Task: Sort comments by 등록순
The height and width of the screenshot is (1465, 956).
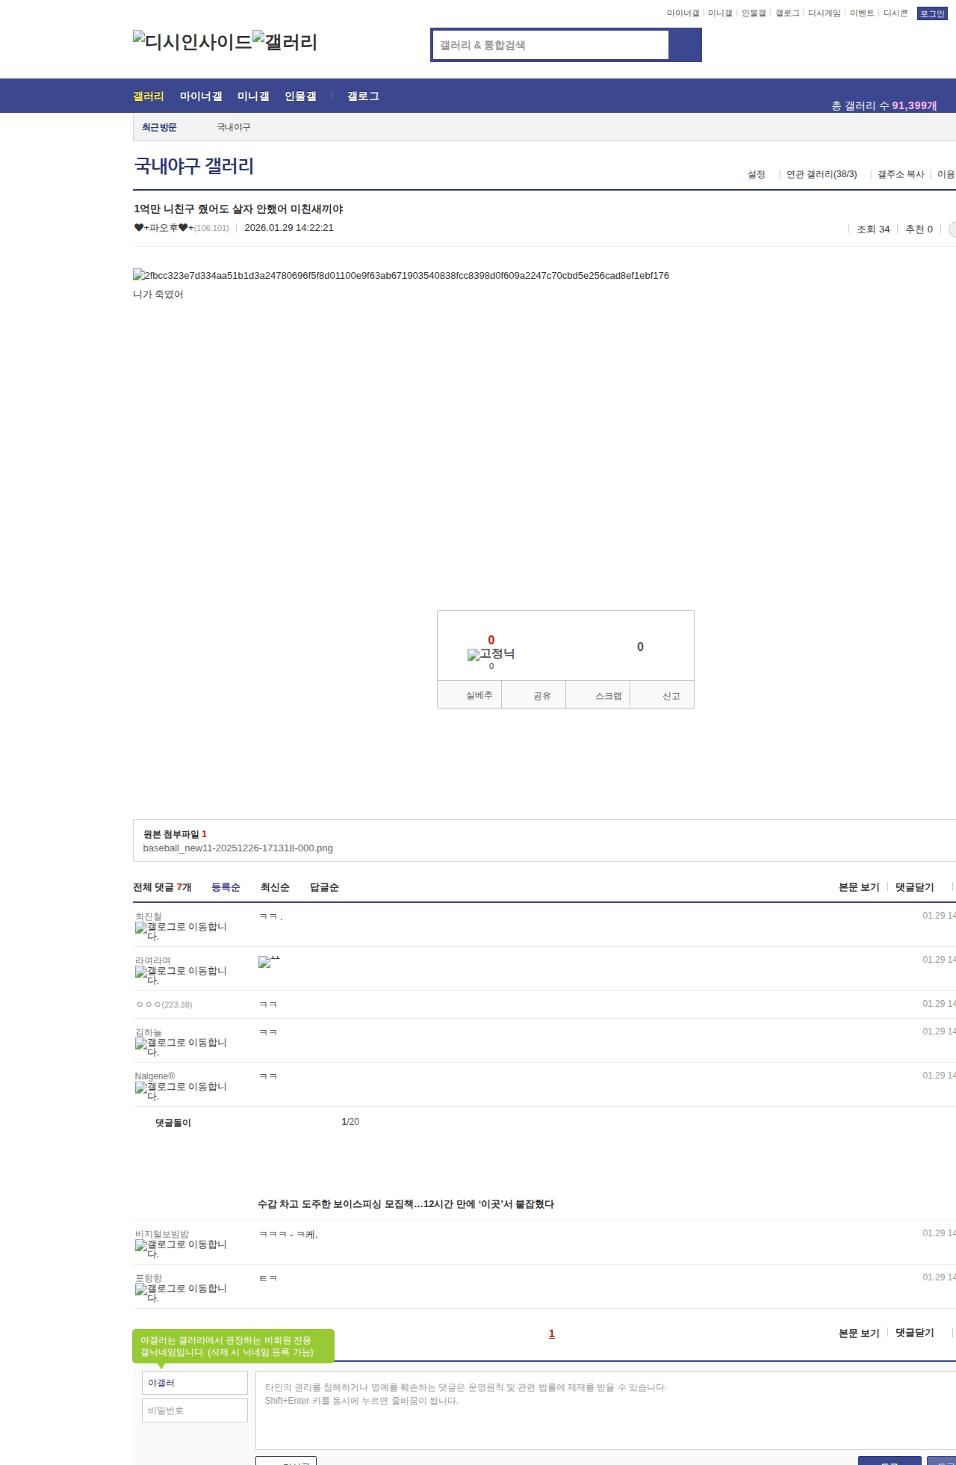Action: tap(226, 887)
